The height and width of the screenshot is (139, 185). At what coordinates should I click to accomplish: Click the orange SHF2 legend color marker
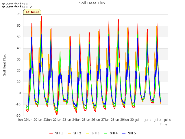(x=69, y=134)
